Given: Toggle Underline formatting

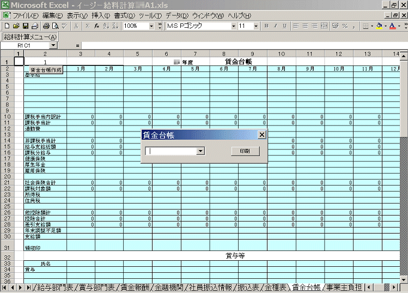Looking at the screenshot, I should click(x=285, y=26).
